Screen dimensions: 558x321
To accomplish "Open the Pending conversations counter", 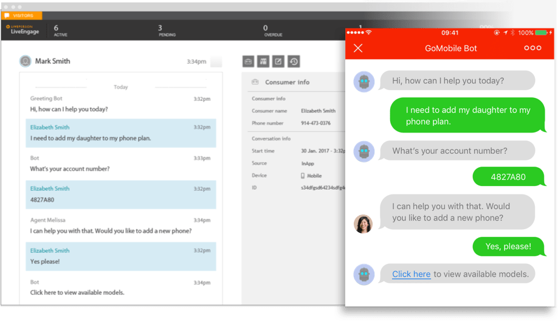I will tap(167, 30).
